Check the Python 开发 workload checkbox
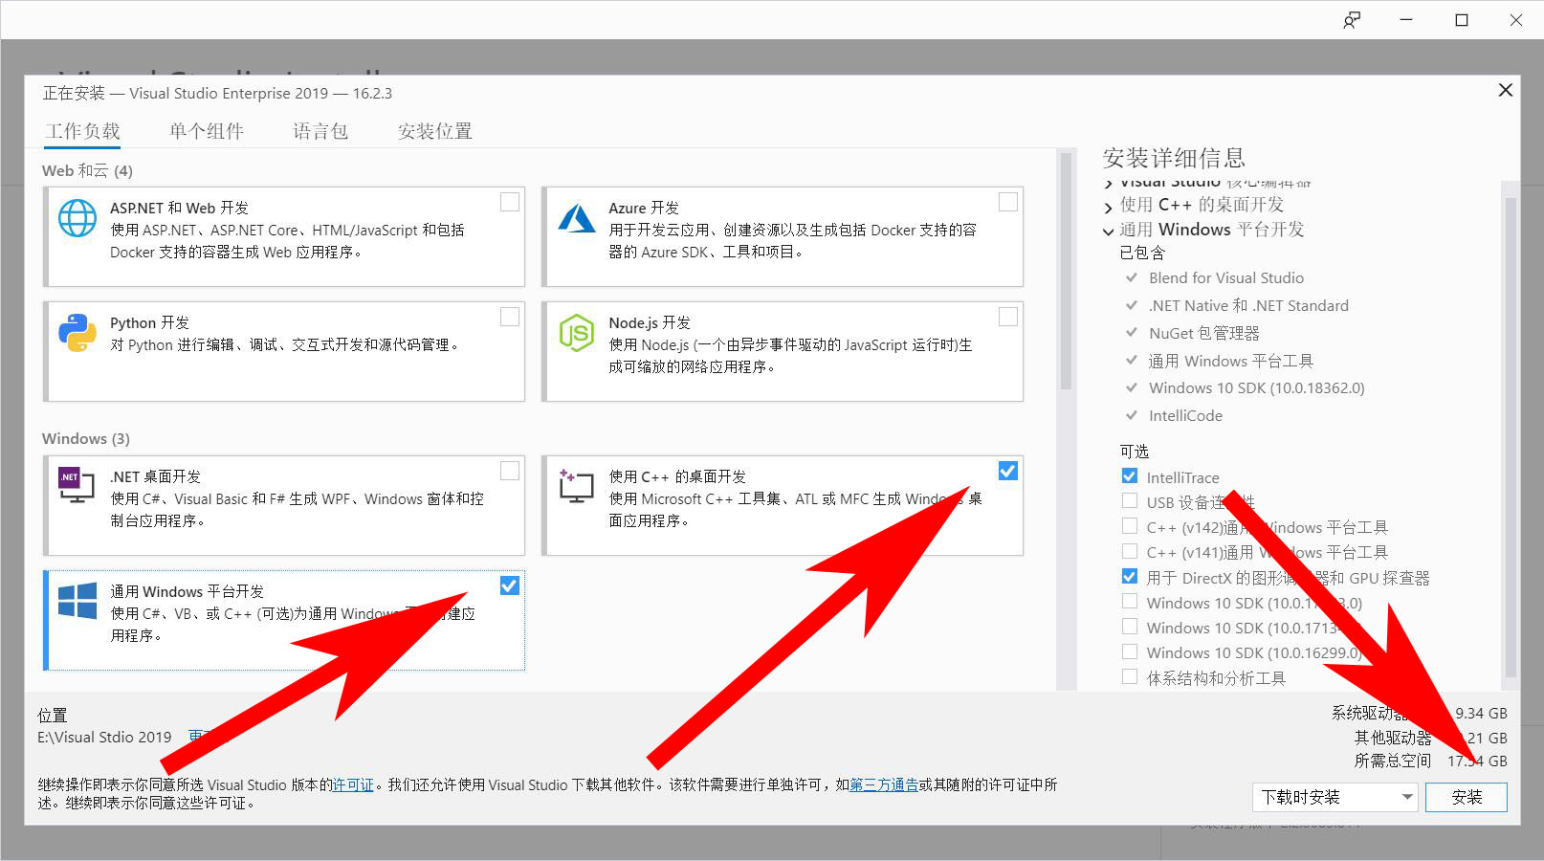The image size is (1544, 861). [510, 317]
